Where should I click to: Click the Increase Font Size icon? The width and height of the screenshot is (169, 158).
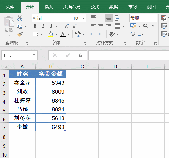coord(67,26)
